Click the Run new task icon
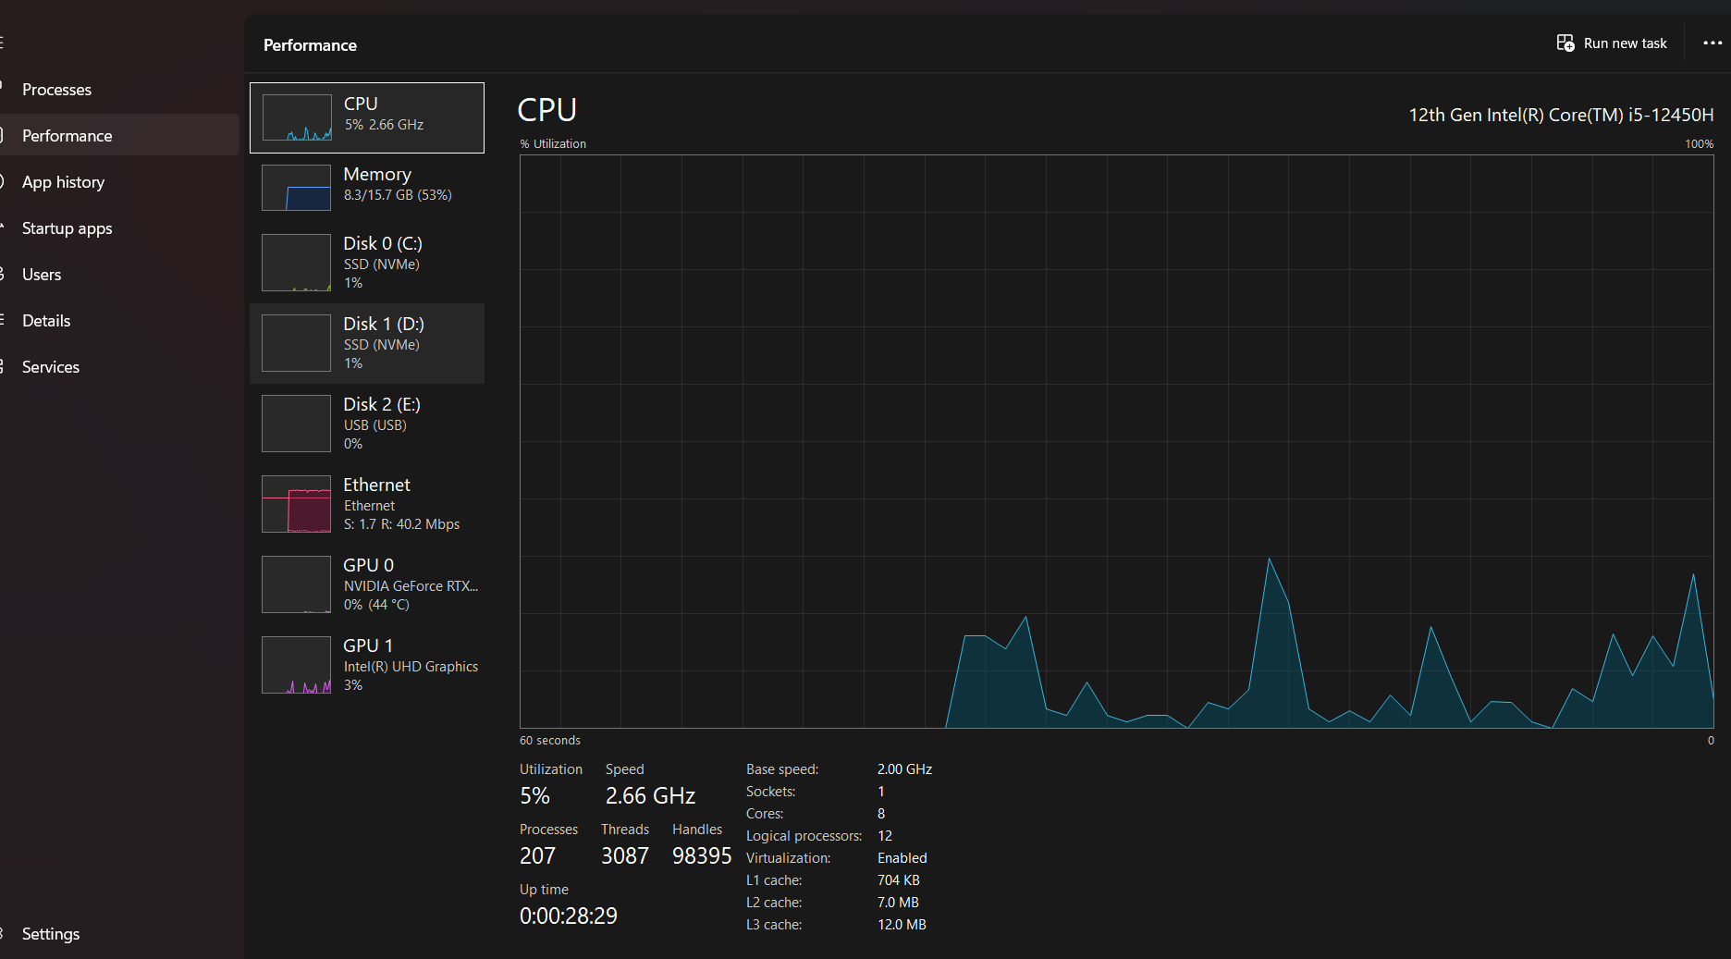 coord(1565,43)
